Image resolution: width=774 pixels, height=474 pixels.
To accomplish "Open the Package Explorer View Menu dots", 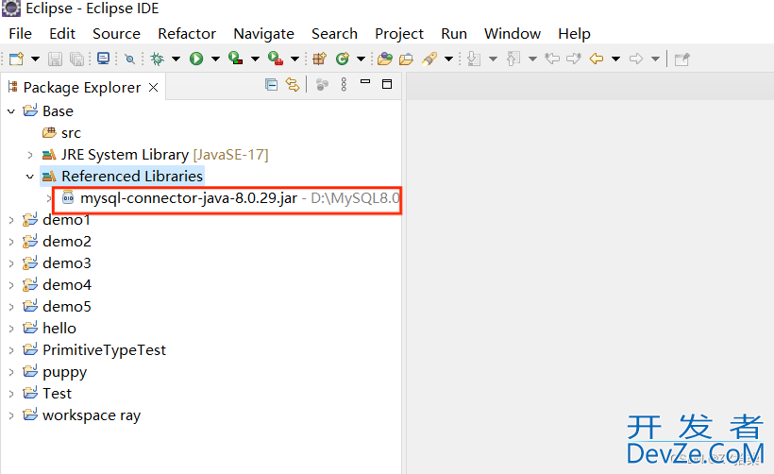I will coord(345,84).
